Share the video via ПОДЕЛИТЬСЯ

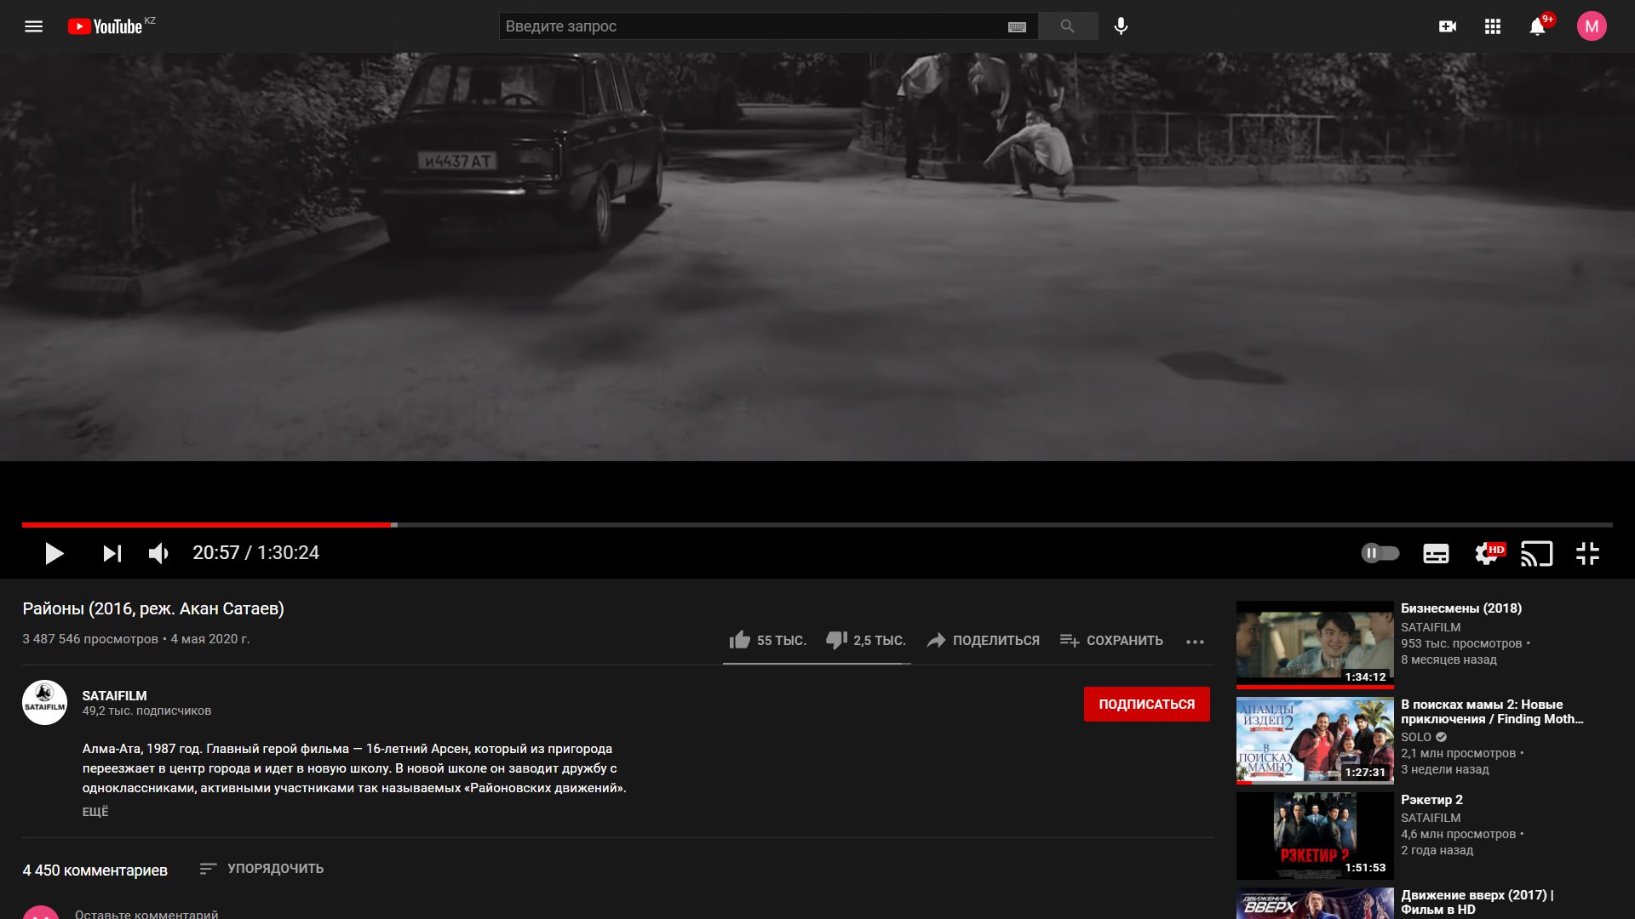coord(983,640)
